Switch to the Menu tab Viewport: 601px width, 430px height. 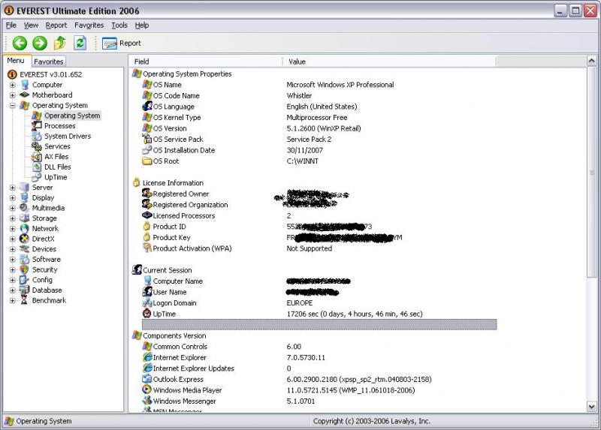16,61
